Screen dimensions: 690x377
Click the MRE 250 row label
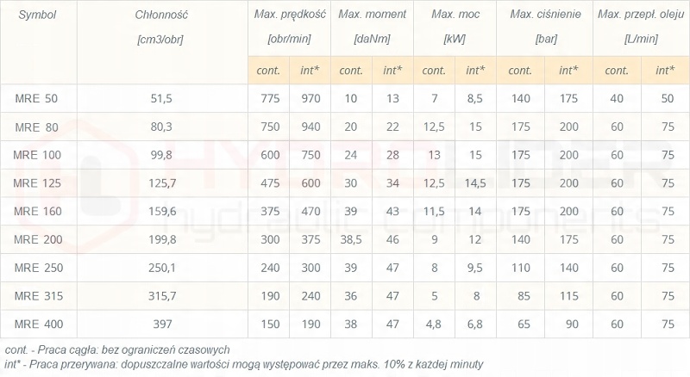(37, 268)
